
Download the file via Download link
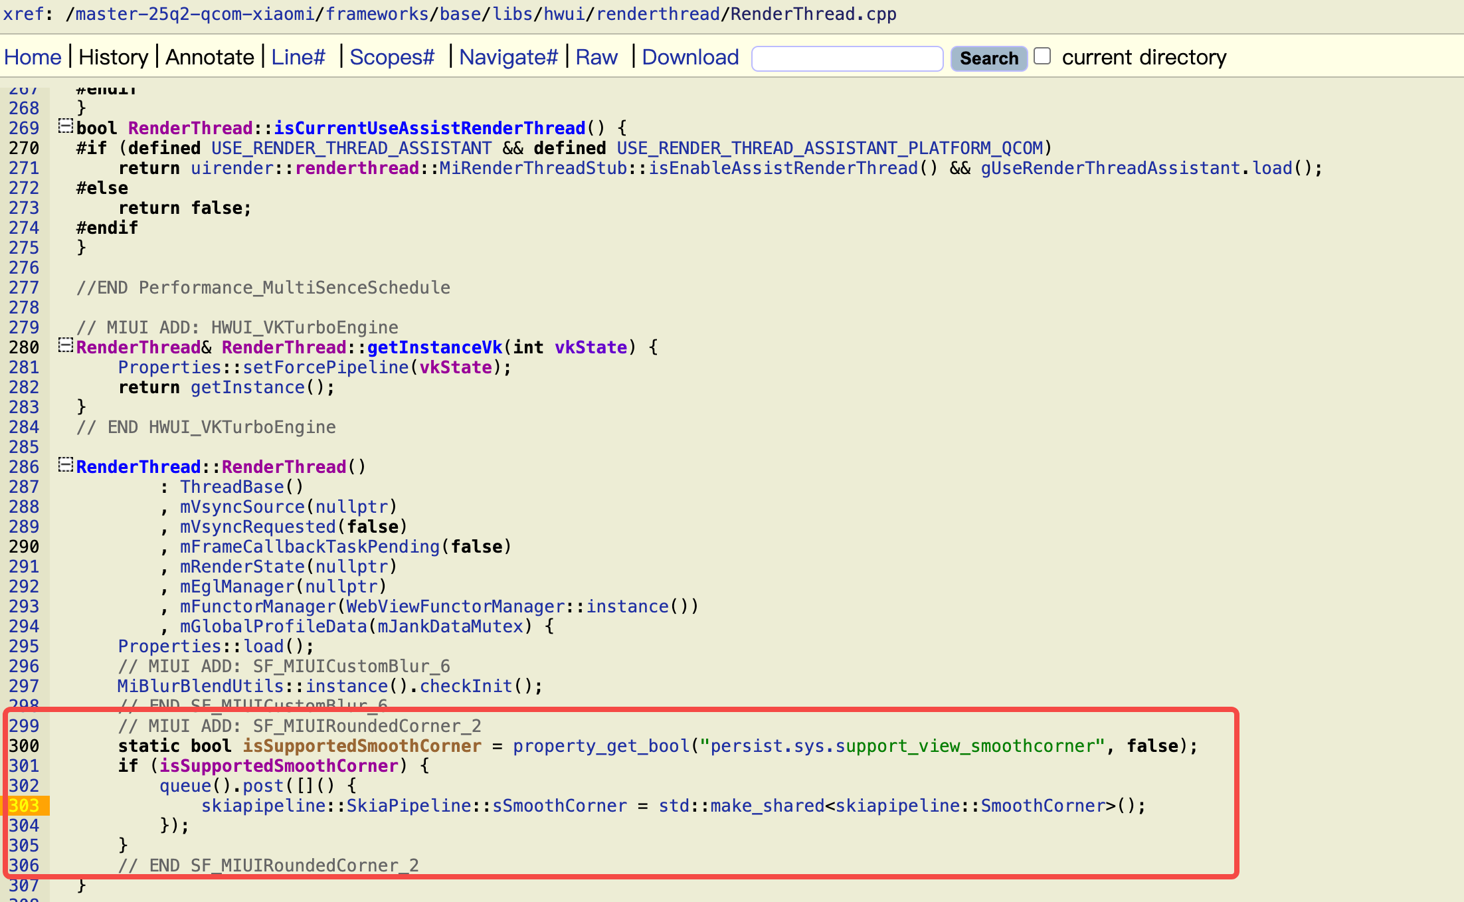pos(690,57)
